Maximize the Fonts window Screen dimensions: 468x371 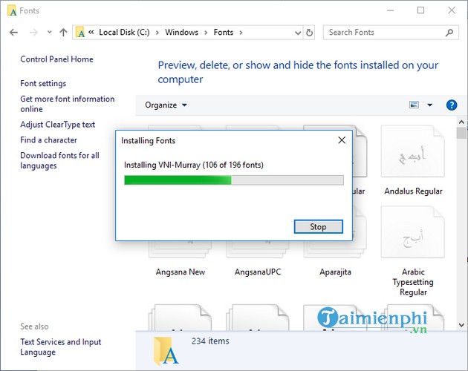pos(421,10)
